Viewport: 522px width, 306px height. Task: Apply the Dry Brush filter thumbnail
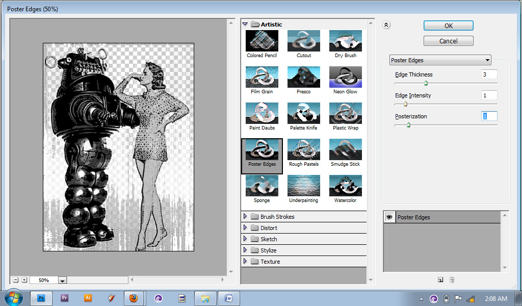pos(346,41)
